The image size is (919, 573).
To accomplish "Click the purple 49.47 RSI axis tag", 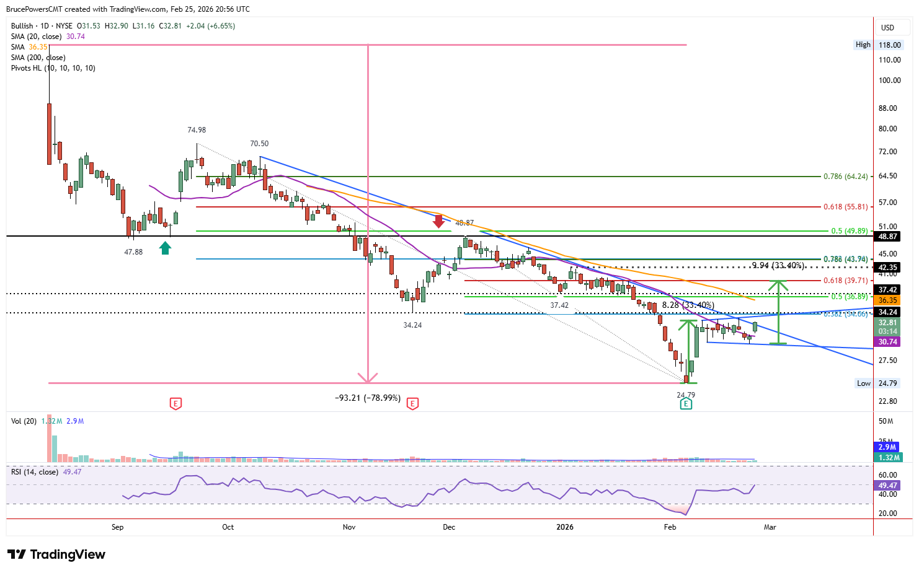I will [888, 486].
